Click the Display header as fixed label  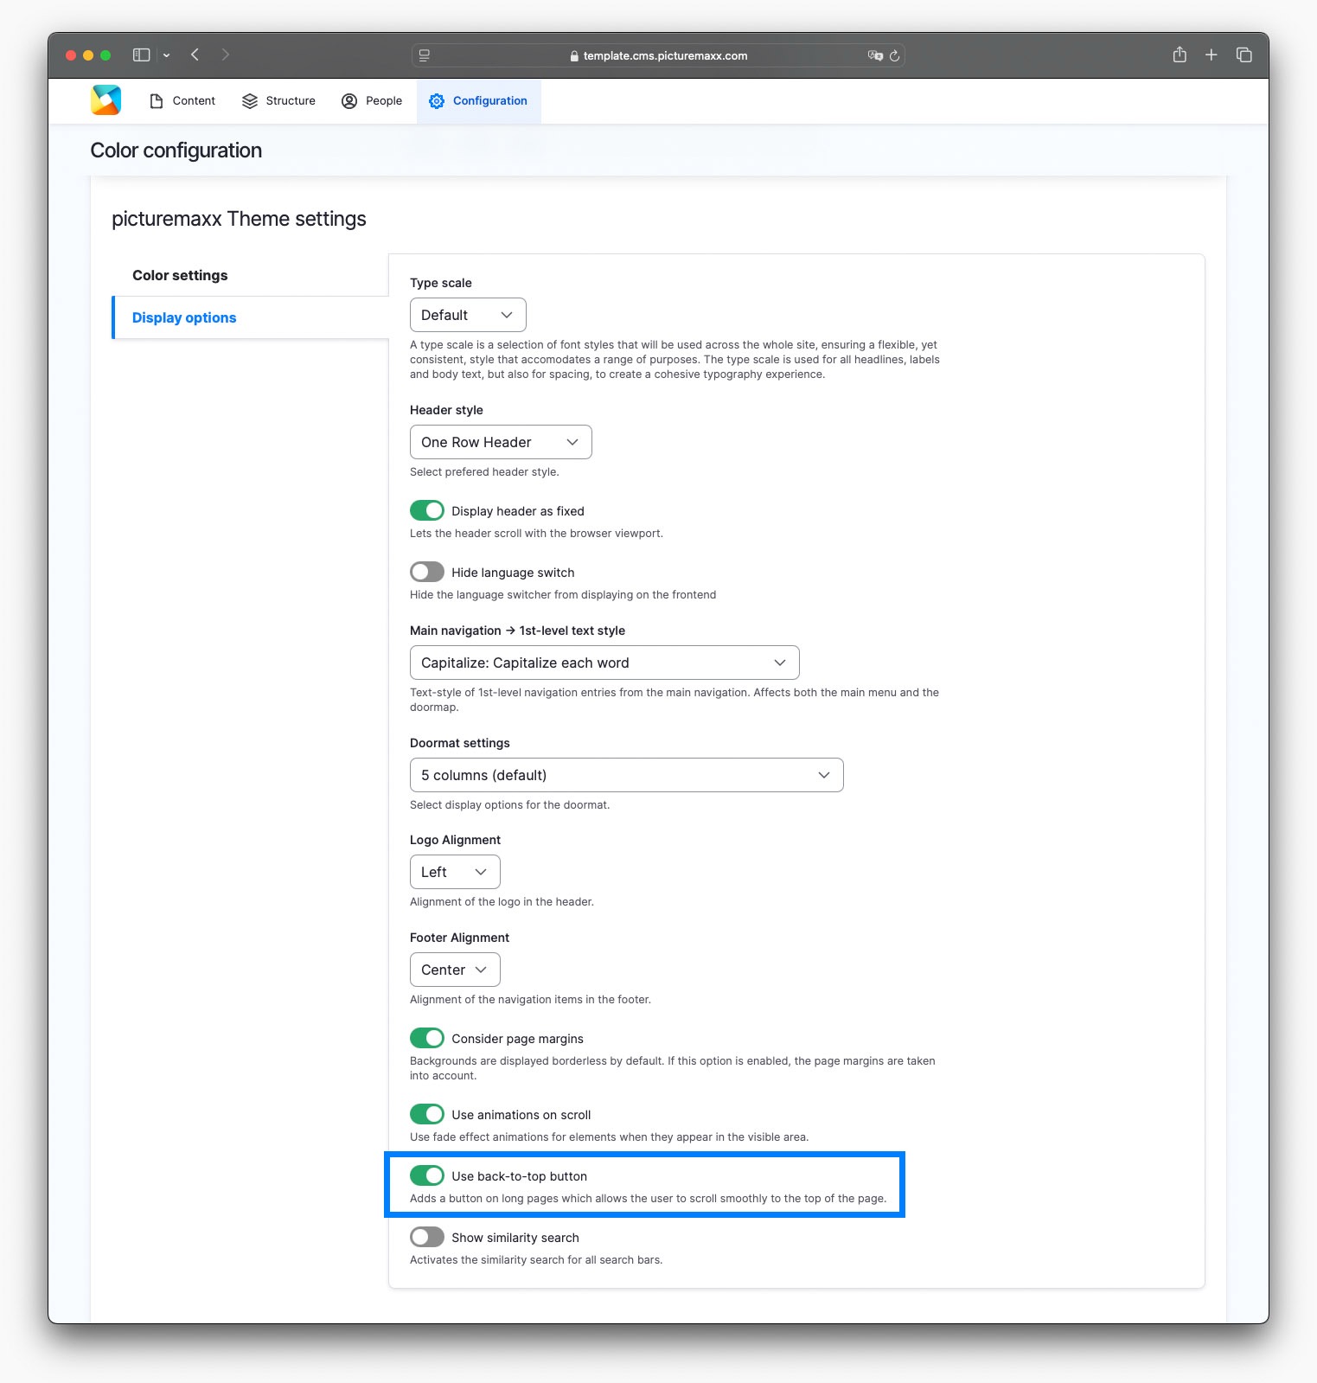[518, 511]
